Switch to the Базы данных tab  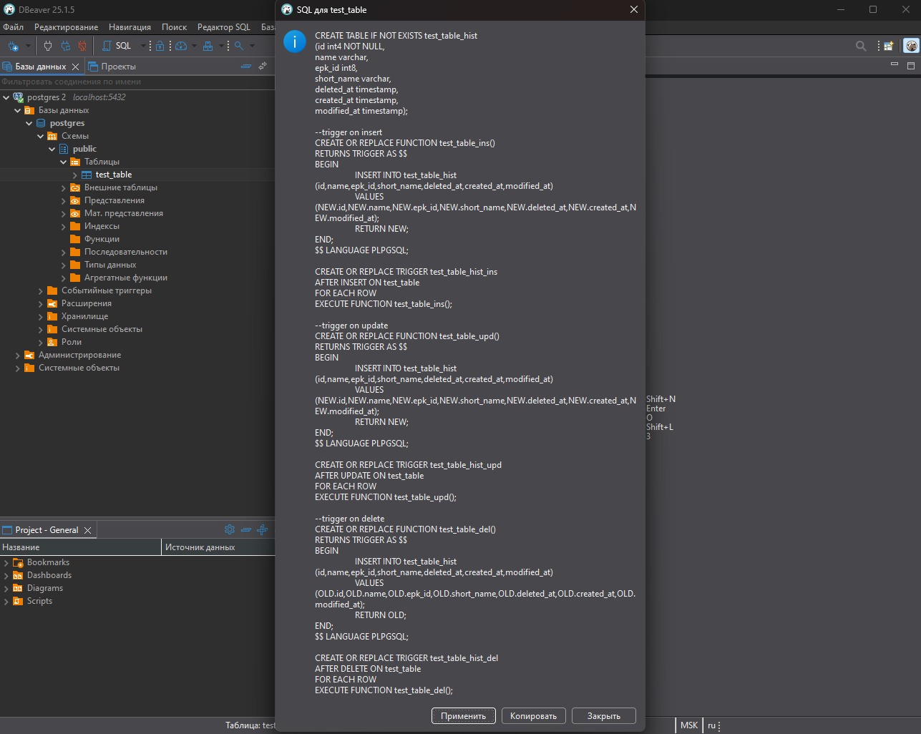[x=41, y=67]
